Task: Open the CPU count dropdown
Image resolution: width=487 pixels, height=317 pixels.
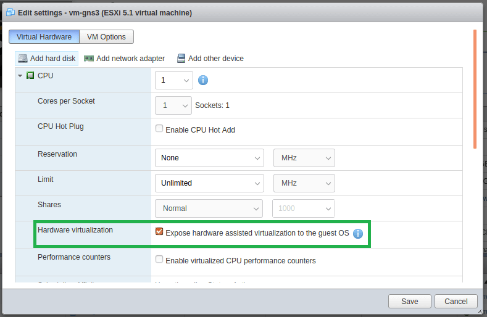Action: coord(174,80)
